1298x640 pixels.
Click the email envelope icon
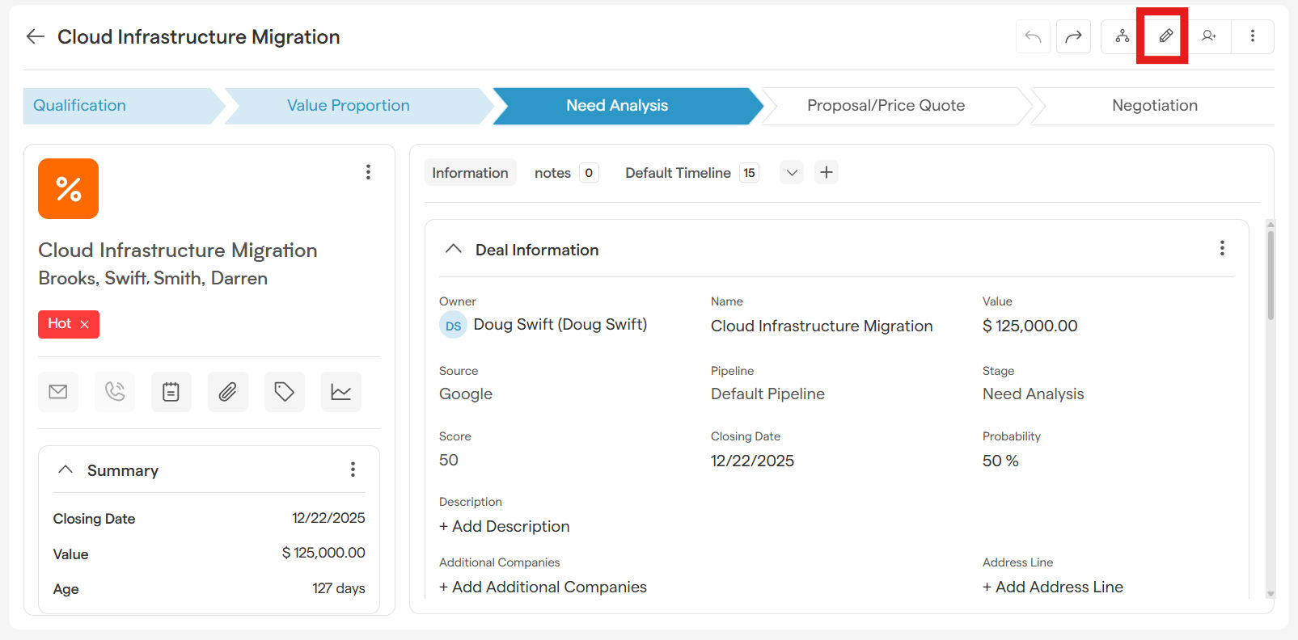[x=58, y=392]
